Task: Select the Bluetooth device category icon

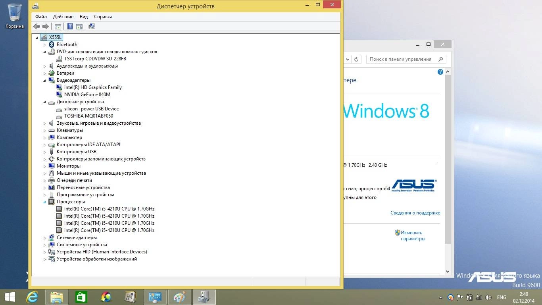Action: [51, 44]
